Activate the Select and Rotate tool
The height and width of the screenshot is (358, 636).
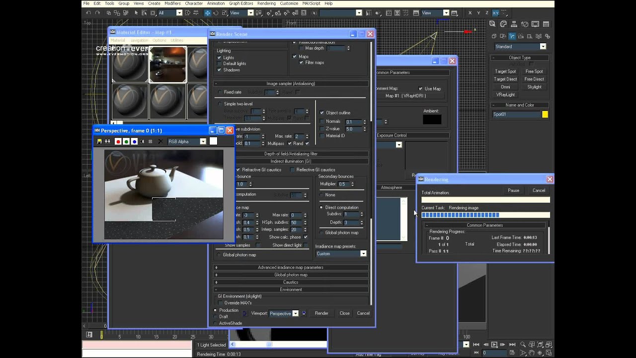(216, 13)
